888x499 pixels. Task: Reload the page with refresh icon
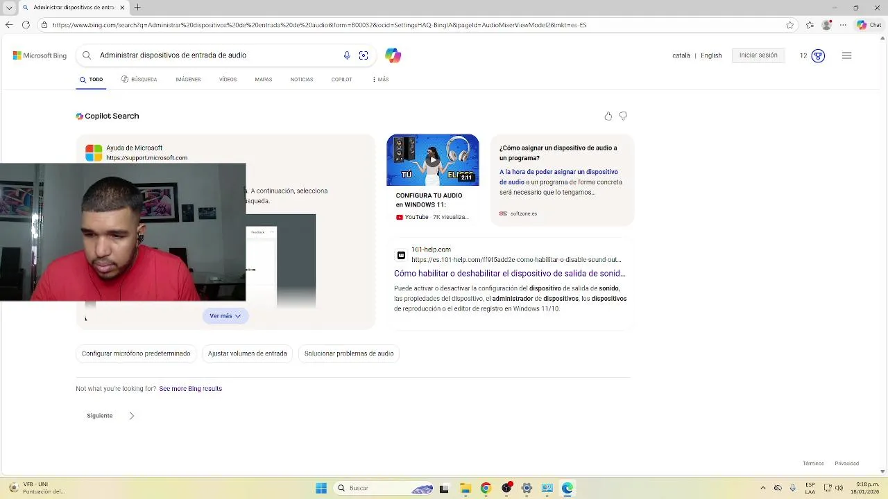pos(26,25)
